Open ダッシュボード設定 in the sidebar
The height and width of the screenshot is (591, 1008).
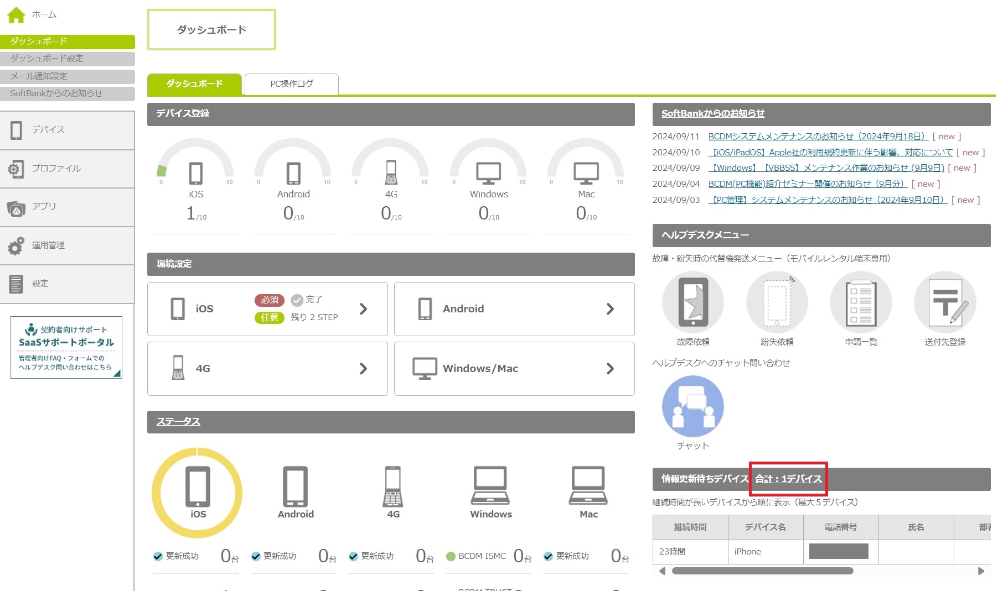click(67, 59)
